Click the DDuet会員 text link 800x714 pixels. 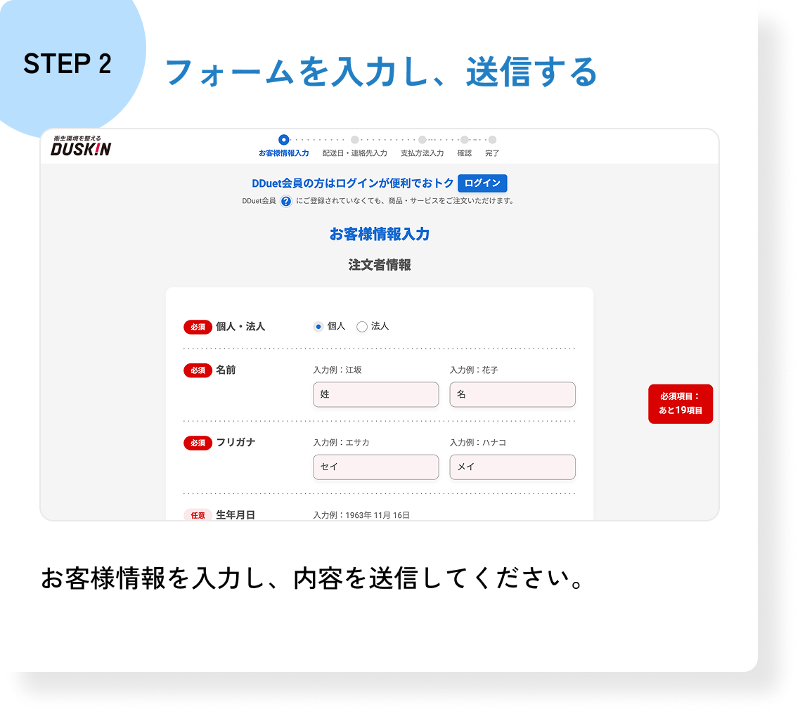259,201
